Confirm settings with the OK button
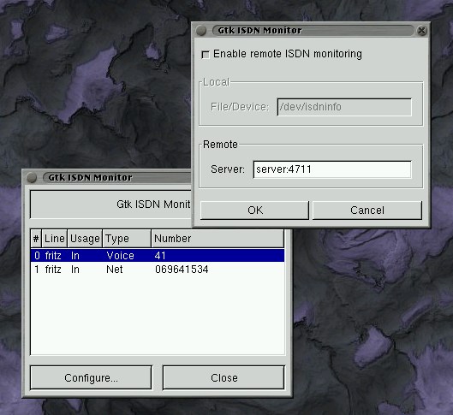The image size is (453, 415). pos(254,210)
